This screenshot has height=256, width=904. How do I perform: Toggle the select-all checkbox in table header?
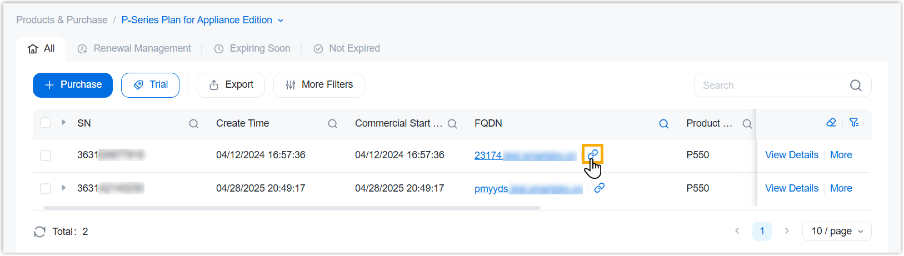point(46,123)
